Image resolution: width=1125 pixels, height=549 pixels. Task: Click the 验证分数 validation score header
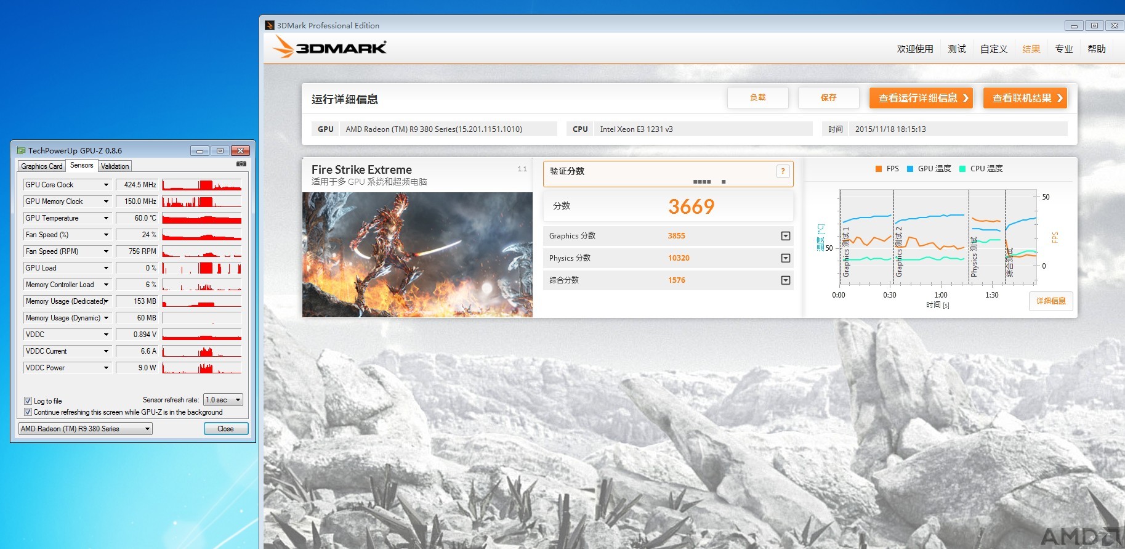pyautogui.click(x=567, y=171)
